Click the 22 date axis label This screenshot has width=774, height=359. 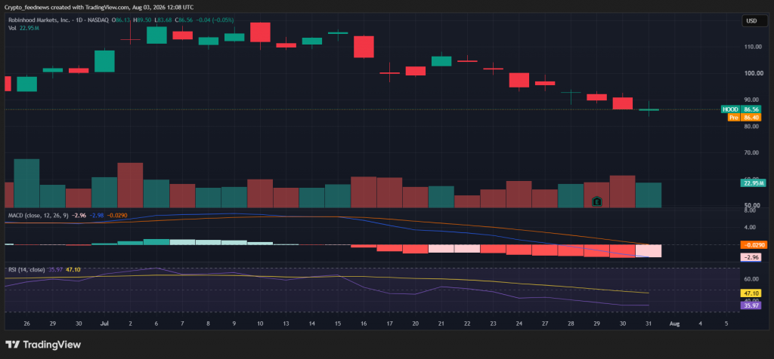point(467,324)
